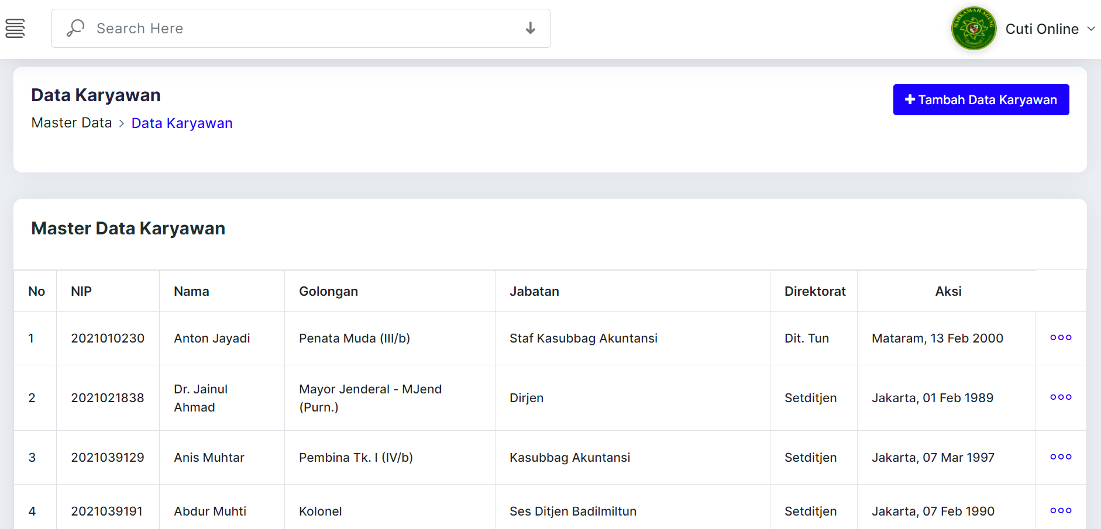Open actions menu for Anton Jayadi
This screenshot has width=1101, height=529.
tap(1060, 338)
